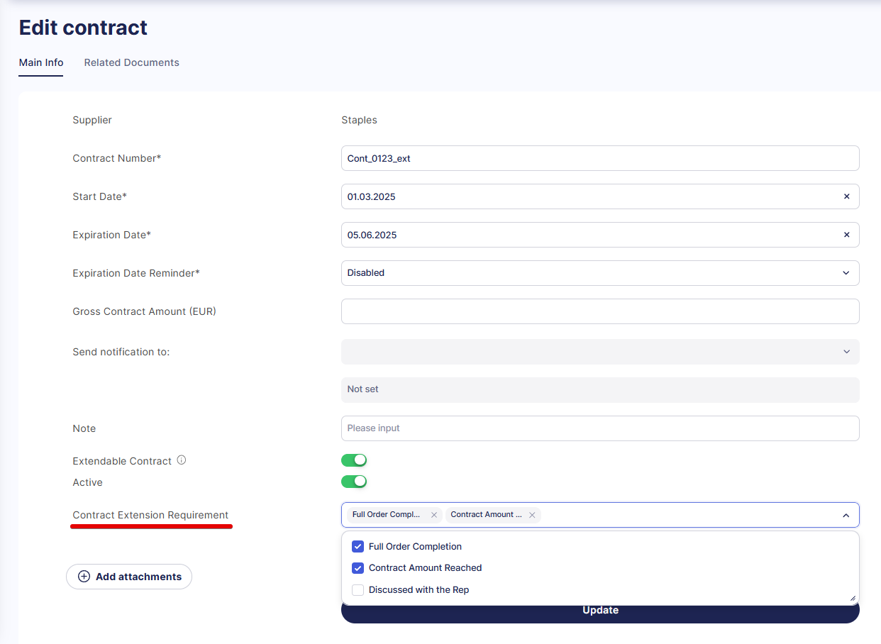The height and width of the screenshot is (644, 881).
Task: Remove the Full Order Compl... tag
Action: tap(434, 515)
